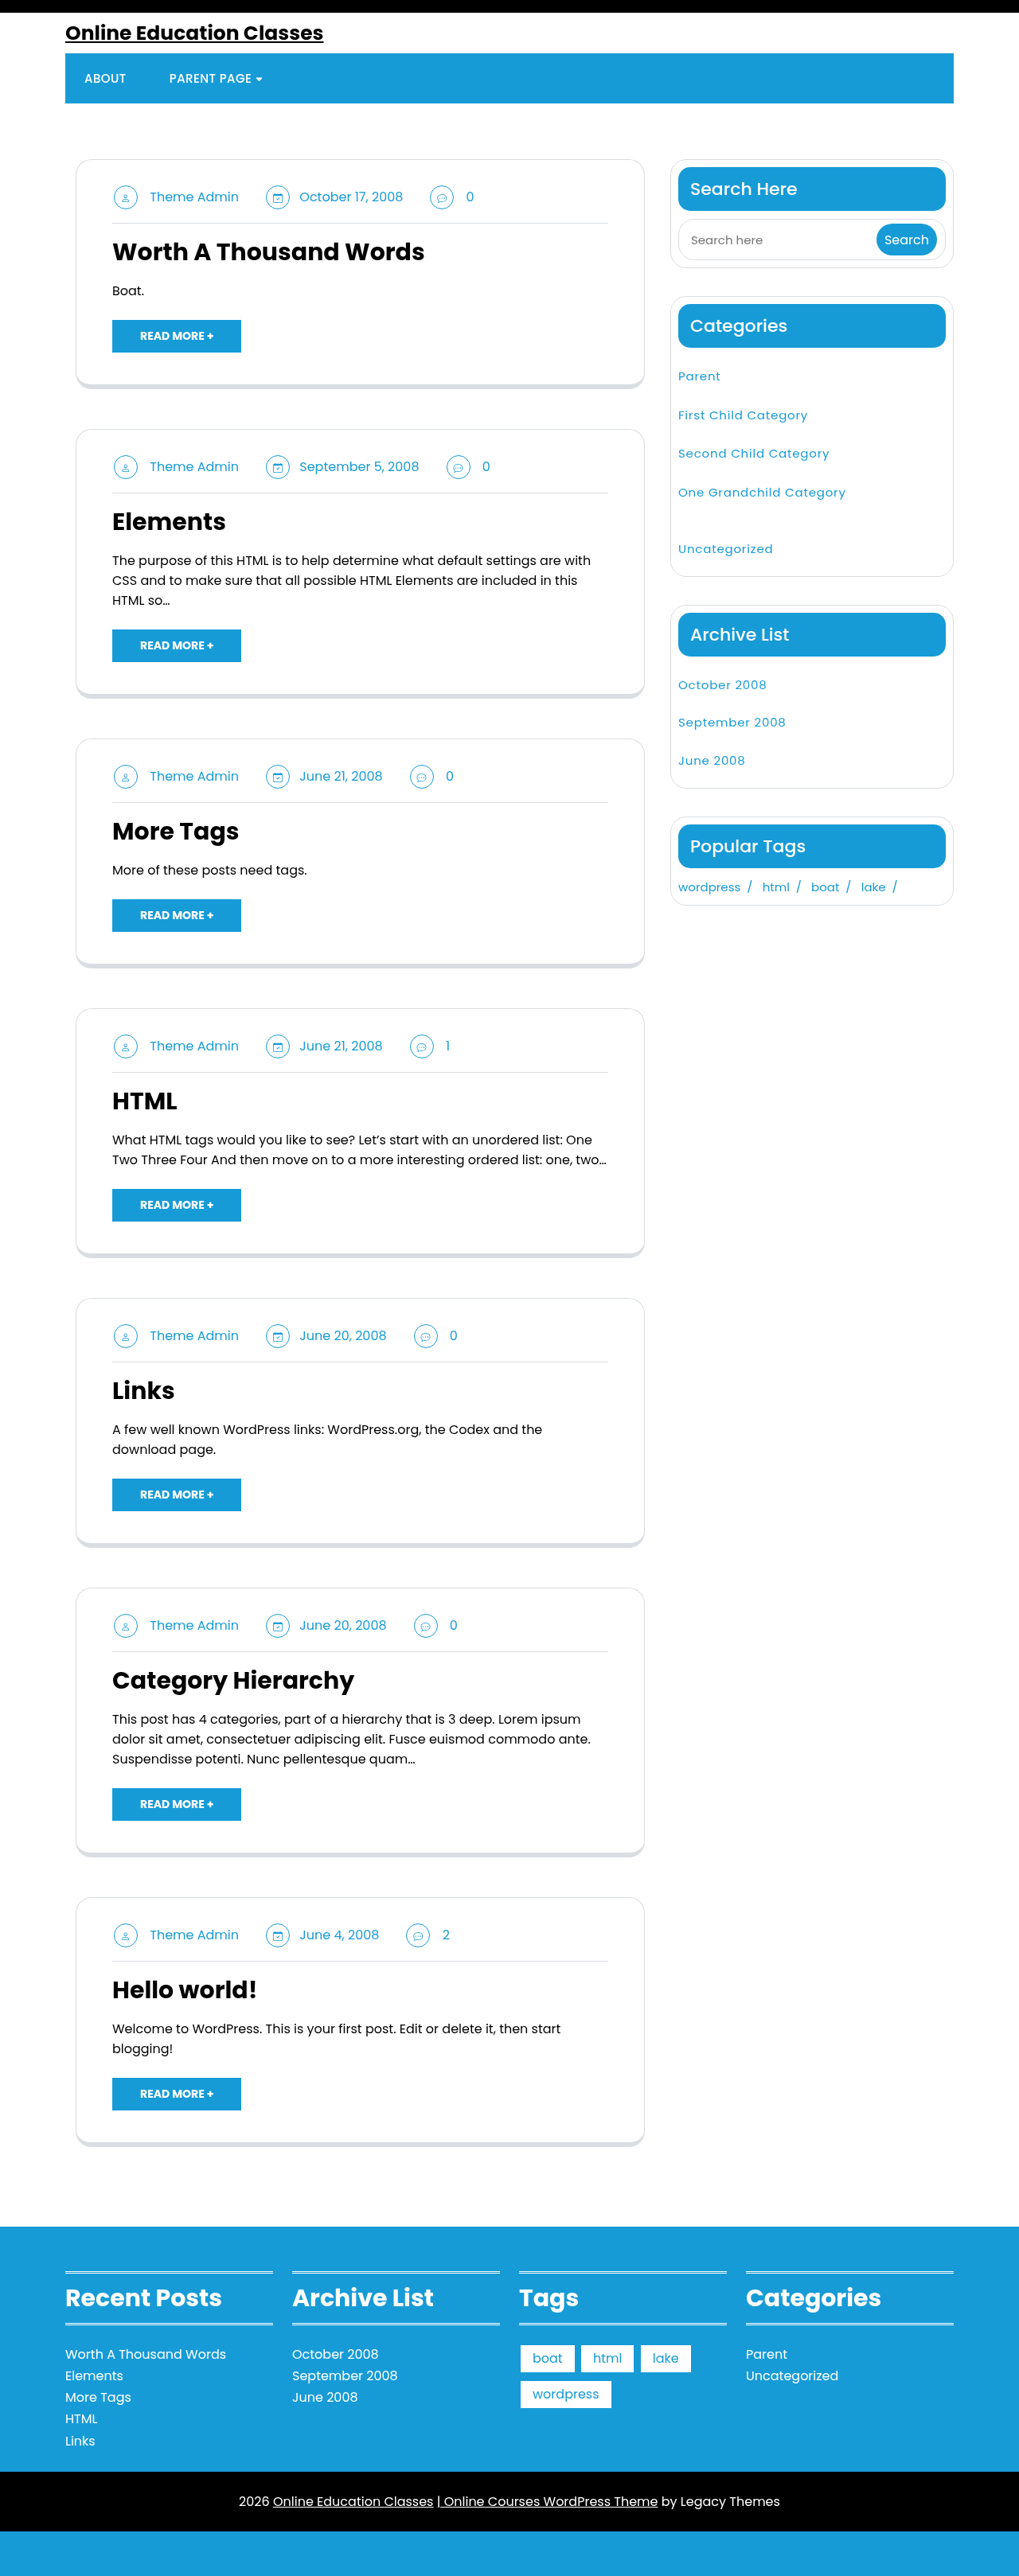Click the comment icon on the HTML post
The width and height of the screenshot is (1019, 2576).
422,1047
